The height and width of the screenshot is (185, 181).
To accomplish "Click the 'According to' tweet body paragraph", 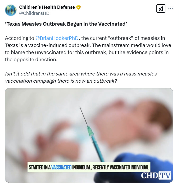I will coord(88,49).
